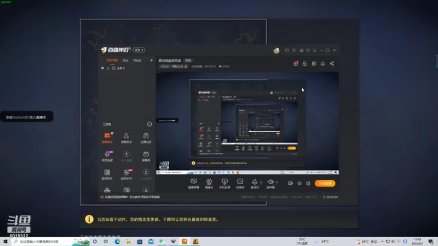Open the hamburger menu in title bar
Viewport: 438px width, 246px height.
point(314,50)
